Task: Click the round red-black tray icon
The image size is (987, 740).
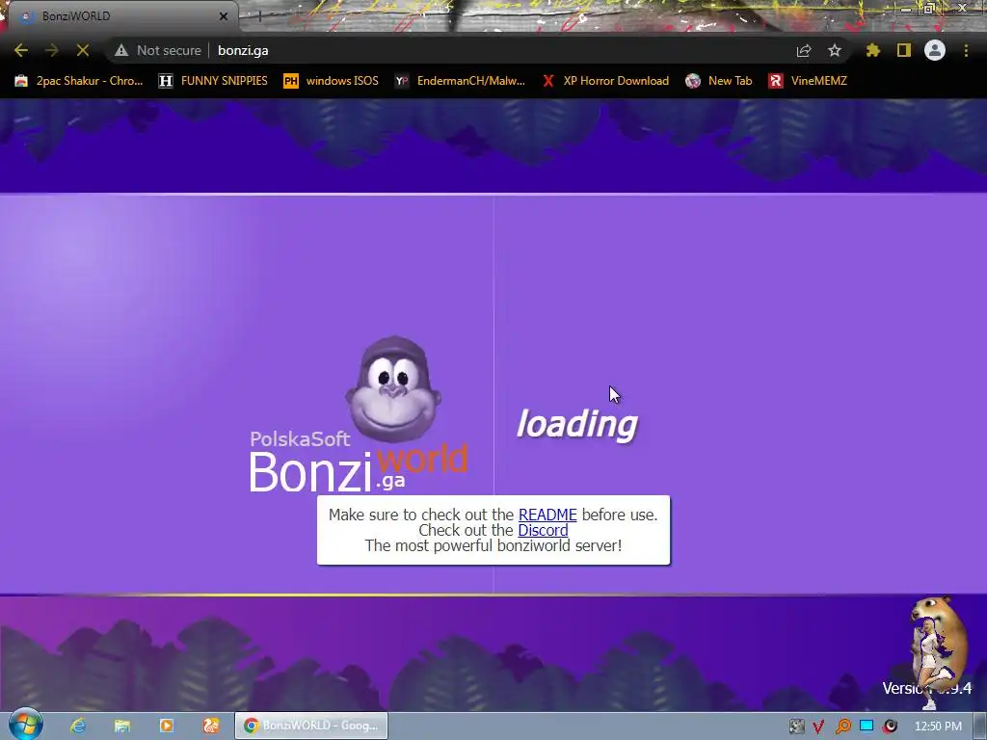Action: coord(890,727)
